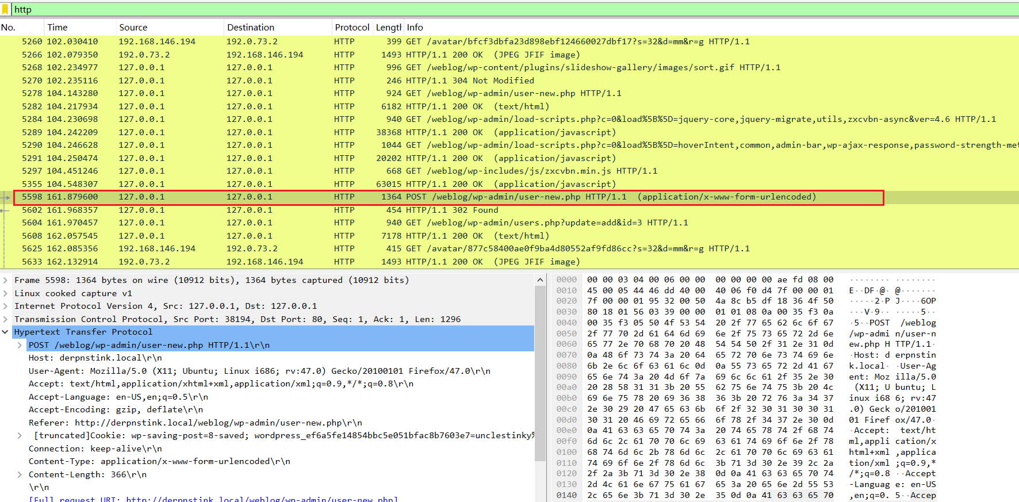Click the Host: derpnstink.local header line
This screenshot has height=502, width=1019.
(95, 358)
